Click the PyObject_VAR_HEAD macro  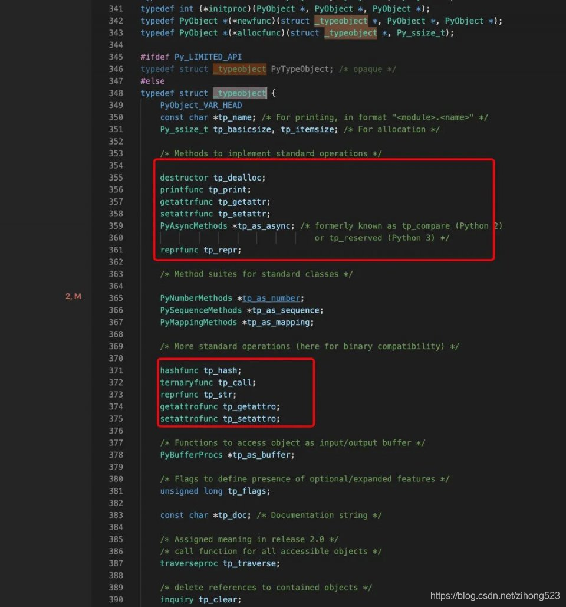coord(201,105)
